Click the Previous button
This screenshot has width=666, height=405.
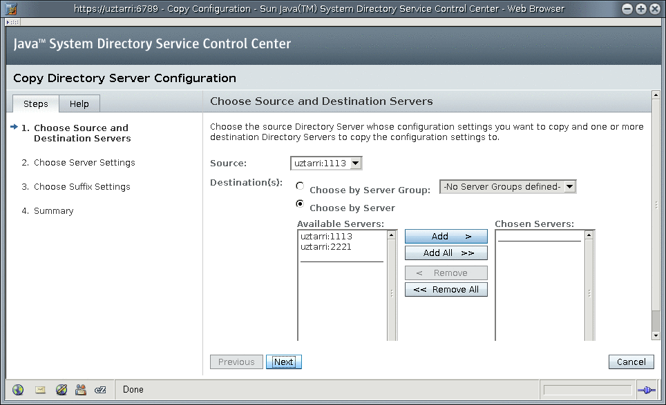coord(236,362)
